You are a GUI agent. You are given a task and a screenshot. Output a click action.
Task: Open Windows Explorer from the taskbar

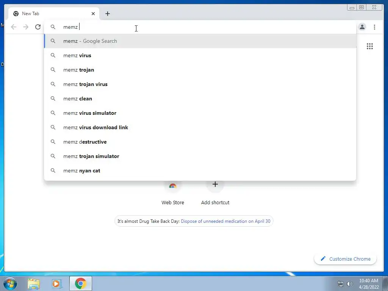coord(34,283)
